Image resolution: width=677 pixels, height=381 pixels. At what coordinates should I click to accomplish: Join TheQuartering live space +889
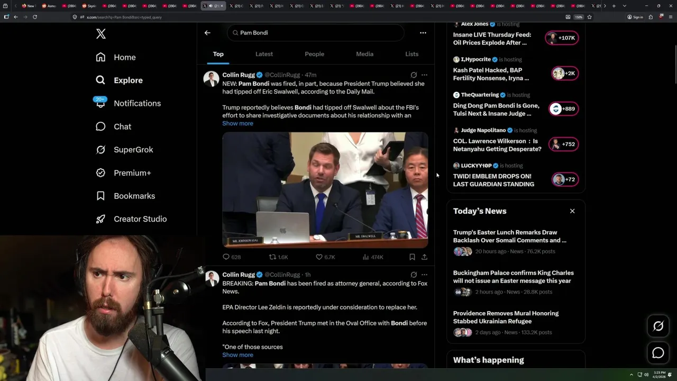coord(563,109)
